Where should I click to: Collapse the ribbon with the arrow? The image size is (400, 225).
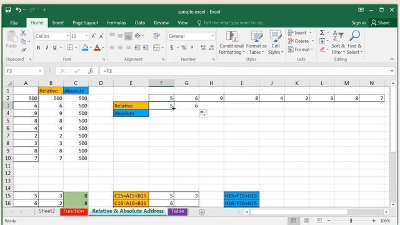click(392, 59)
